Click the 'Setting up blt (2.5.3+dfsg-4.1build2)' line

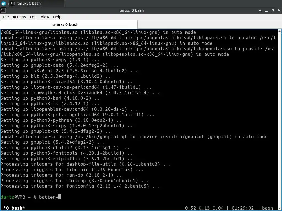click(x=57, y=76)
